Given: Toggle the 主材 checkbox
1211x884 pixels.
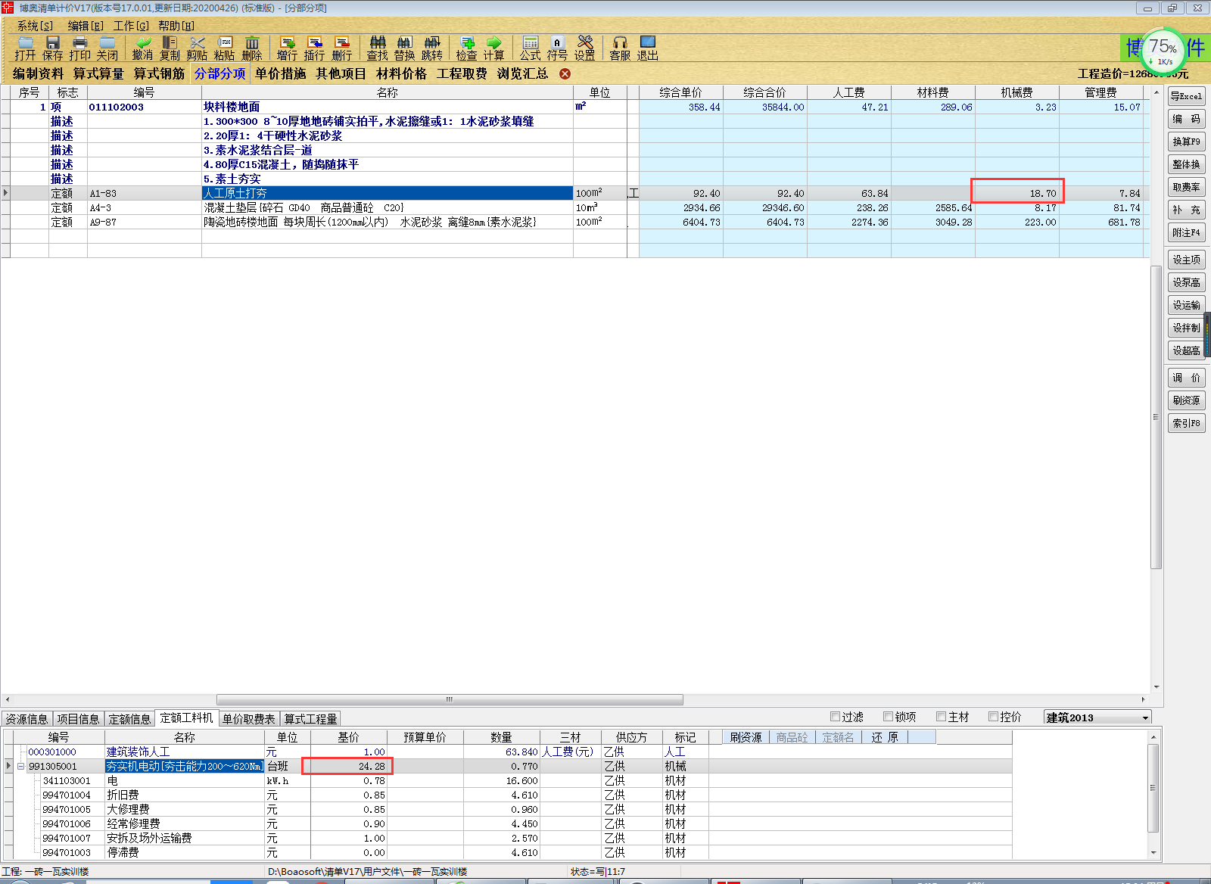Looking at the screenshot, I should tap(942, 716).
